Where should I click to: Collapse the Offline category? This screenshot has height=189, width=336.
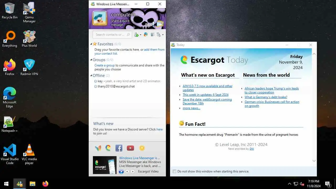[x=91, y=76]
